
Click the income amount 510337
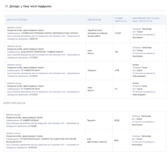click(118, 33)
